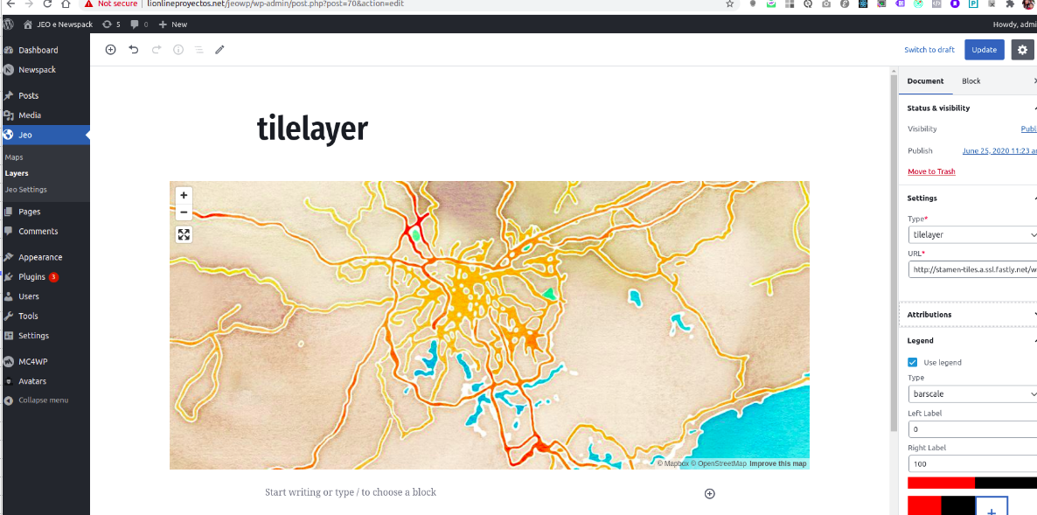Image resolution: width=1037 pixels, height=515 pixels.
Task: Click the Redo icon in the editor toolbar
Action: pyautogui.click(x=155, y=50)
